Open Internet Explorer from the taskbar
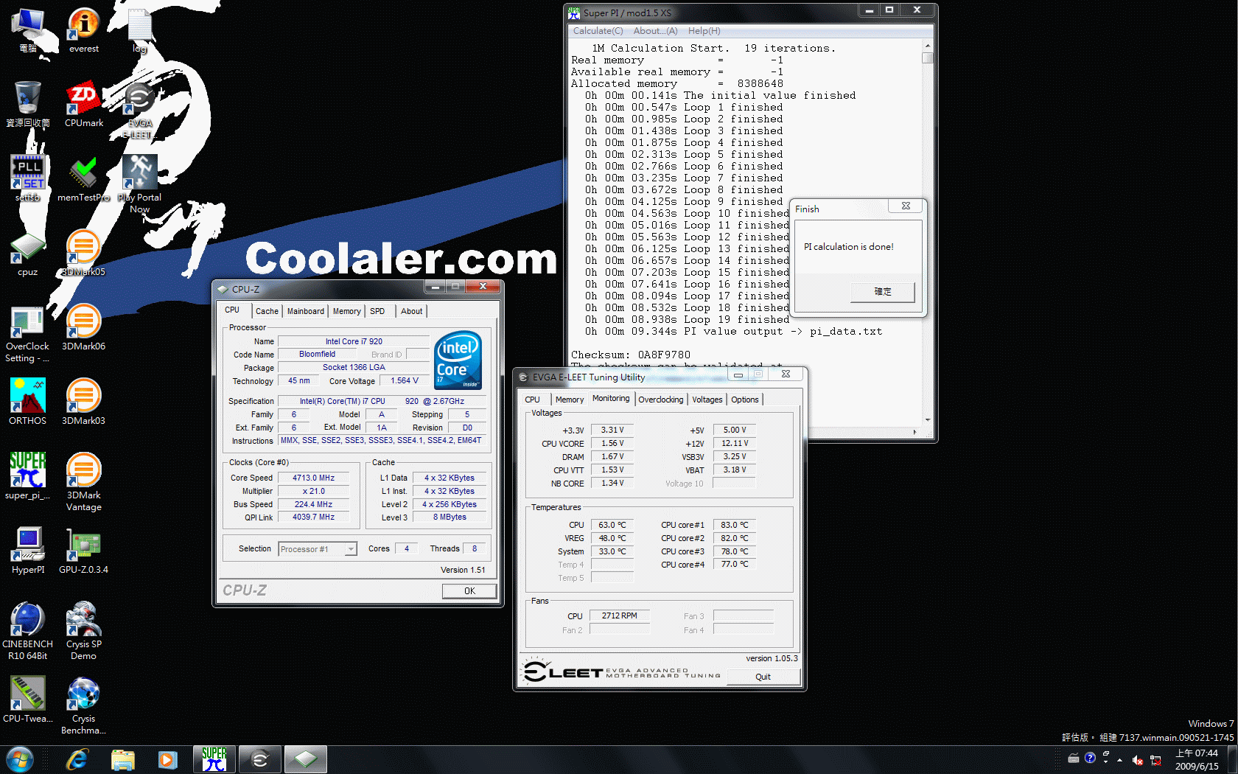Viewport: 1238px width, 774px height. click(77, 759)
